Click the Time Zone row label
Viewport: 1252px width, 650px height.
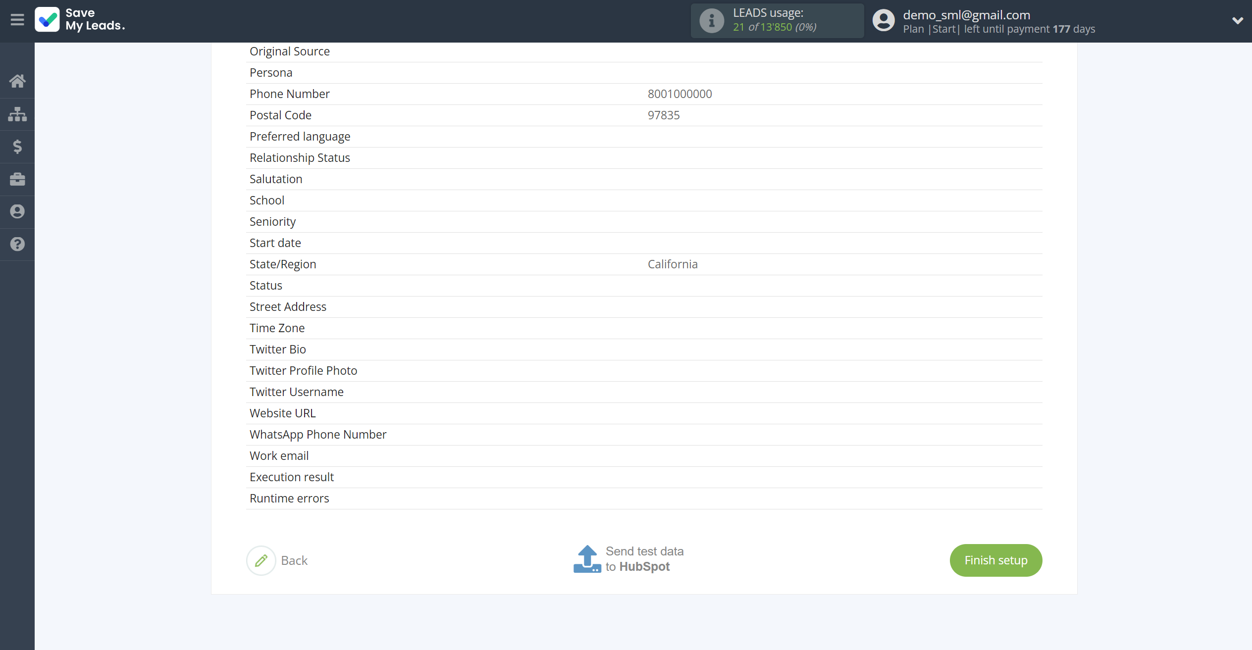click(x=277, y=328)
